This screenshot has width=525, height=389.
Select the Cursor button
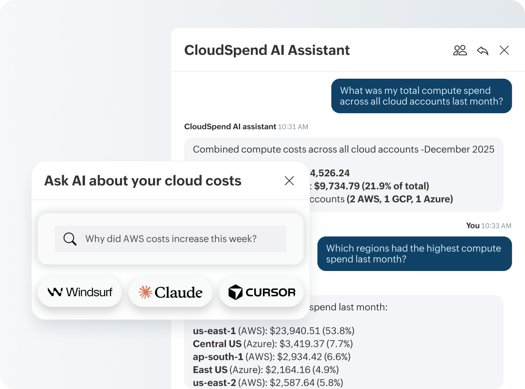pyautogui.click(x=262, y=292)
